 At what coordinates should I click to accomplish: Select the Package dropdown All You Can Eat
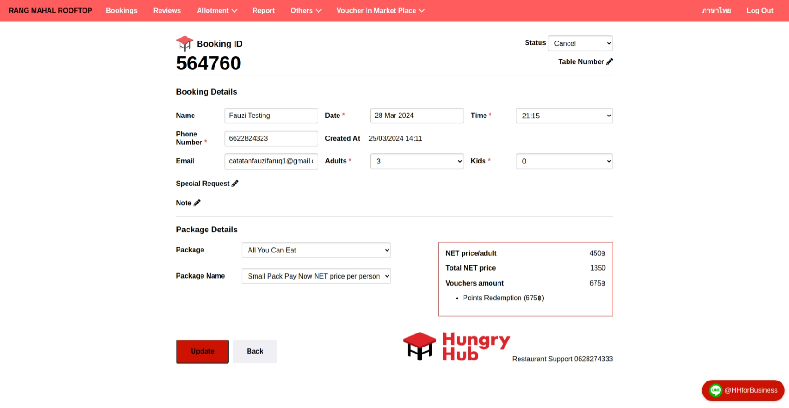point(316,250)
